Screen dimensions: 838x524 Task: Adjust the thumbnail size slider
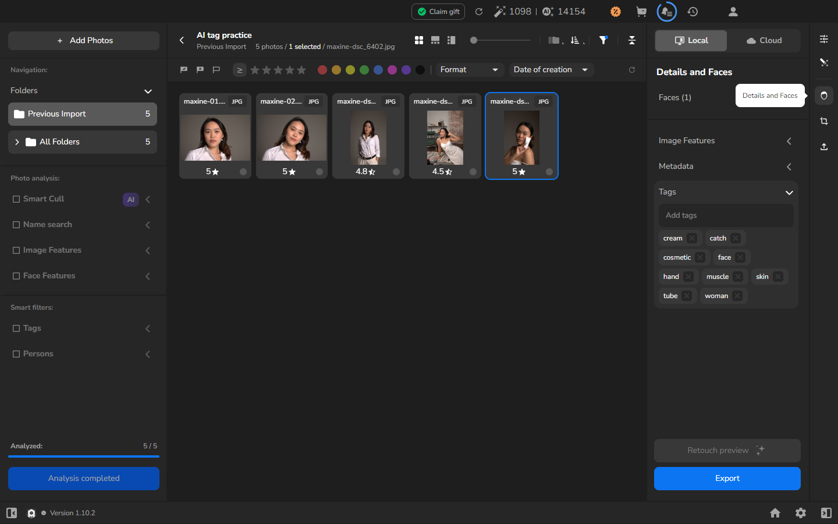pyautogui.click(x=500, y=40)
